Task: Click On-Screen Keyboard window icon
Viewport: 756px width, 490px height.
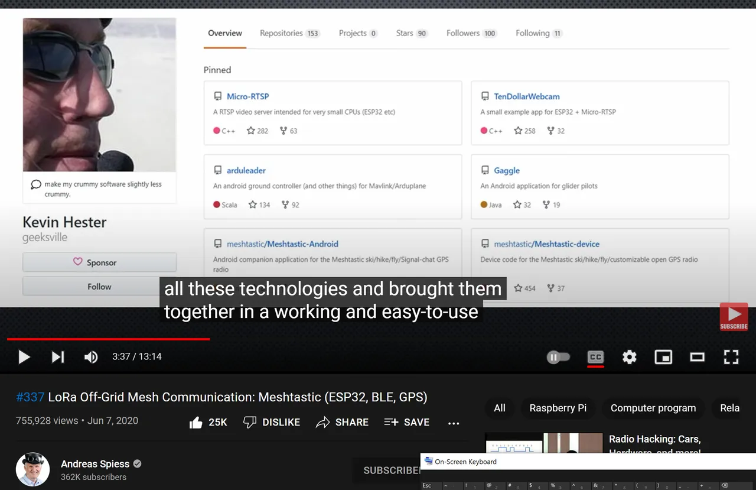Action: point(429,461)
